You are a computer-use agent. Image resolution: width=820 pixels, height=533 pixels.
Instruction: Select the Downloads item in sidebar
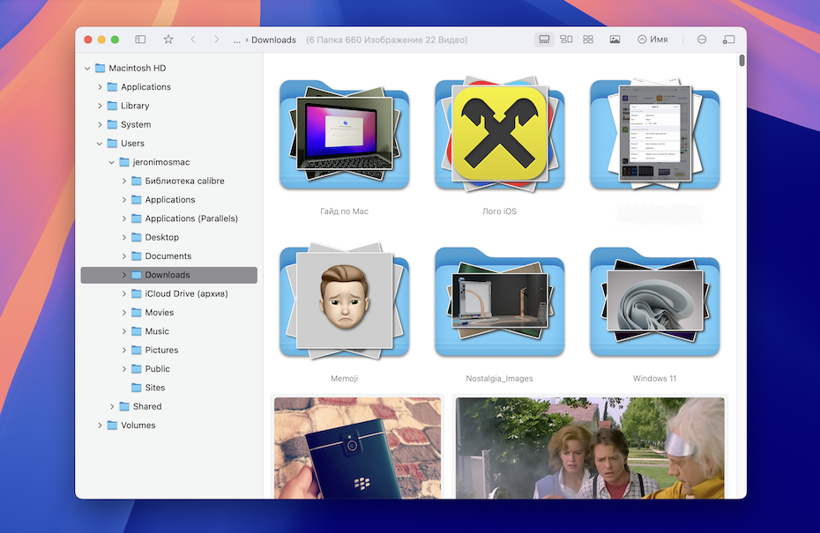coord(168,274)
